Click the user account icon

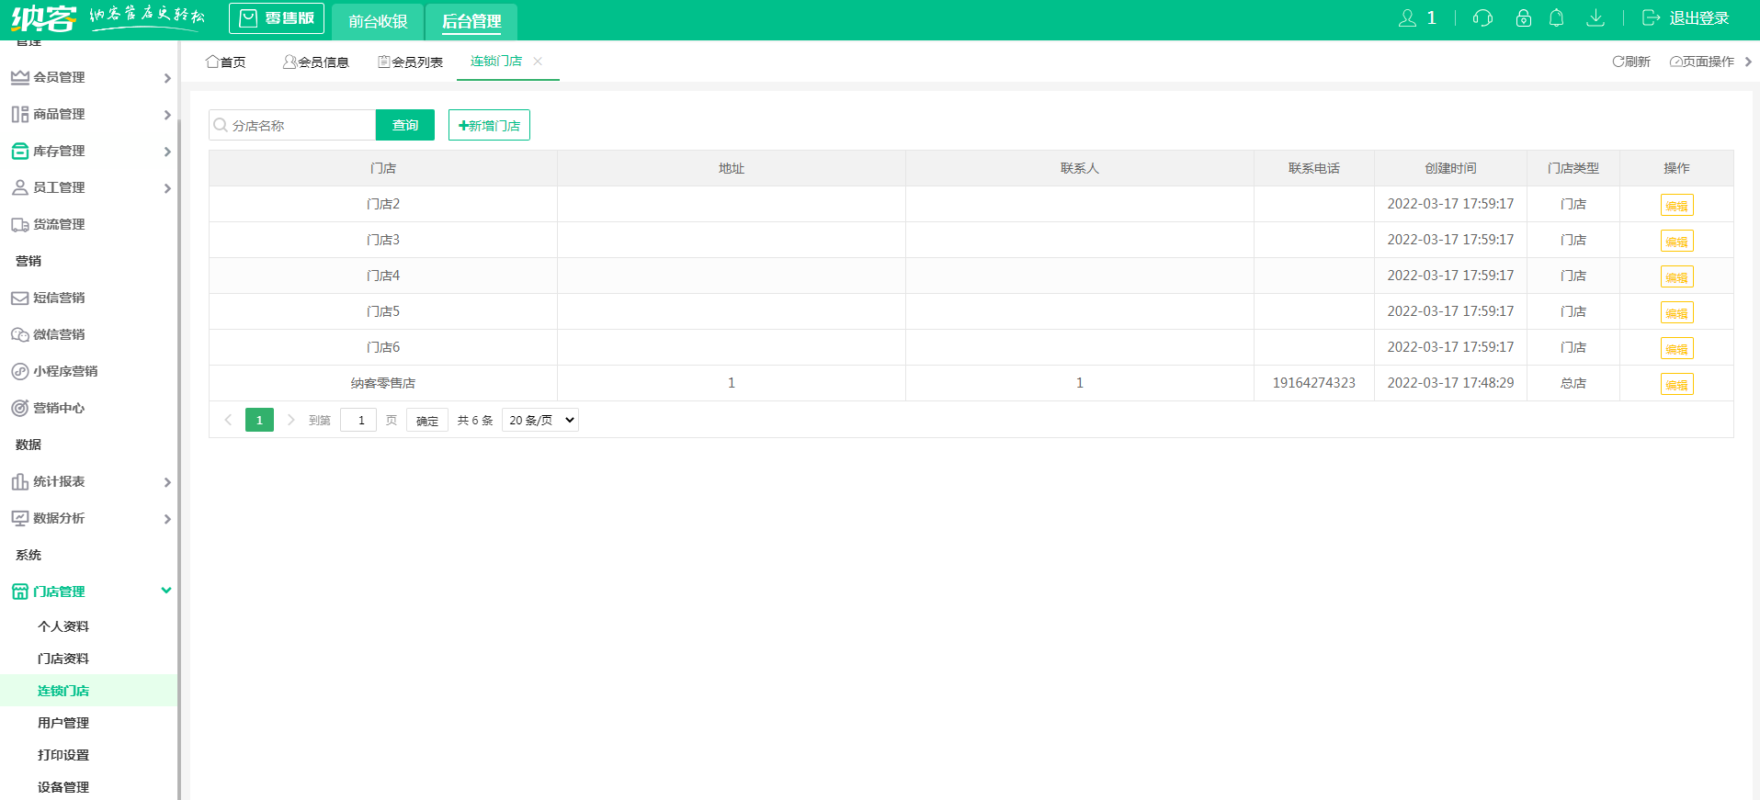pos(1407,18)
